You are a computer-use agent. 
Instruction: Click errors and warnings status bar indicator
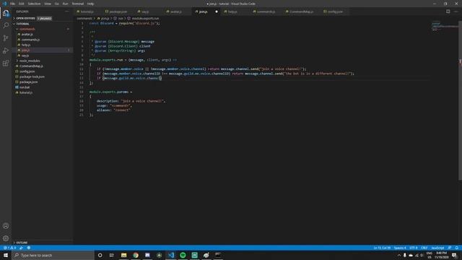point(9,248)
